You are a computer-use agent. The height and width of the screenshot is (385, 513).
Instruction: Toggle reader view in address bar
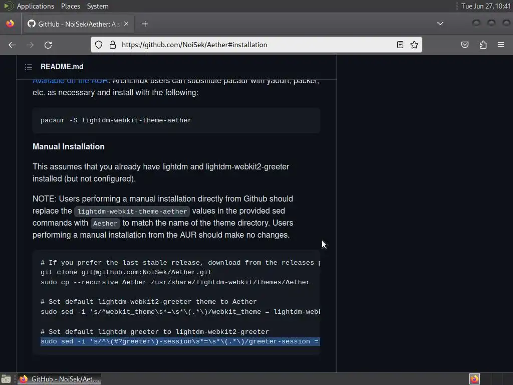coord(400,45)
